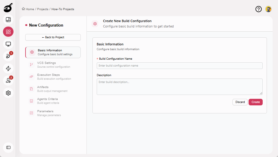This screenshot has height=157, width=278.
Task: Click Back to Project button
Action: [x=53, y=37]
